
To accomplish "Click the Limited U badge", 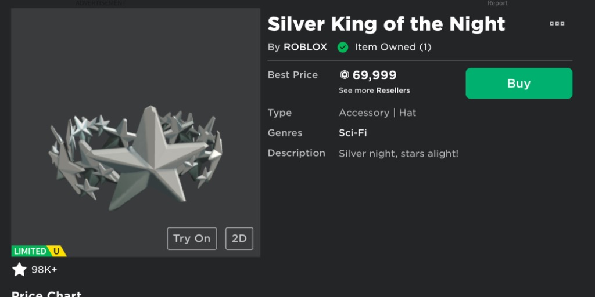I will point(39,251).
